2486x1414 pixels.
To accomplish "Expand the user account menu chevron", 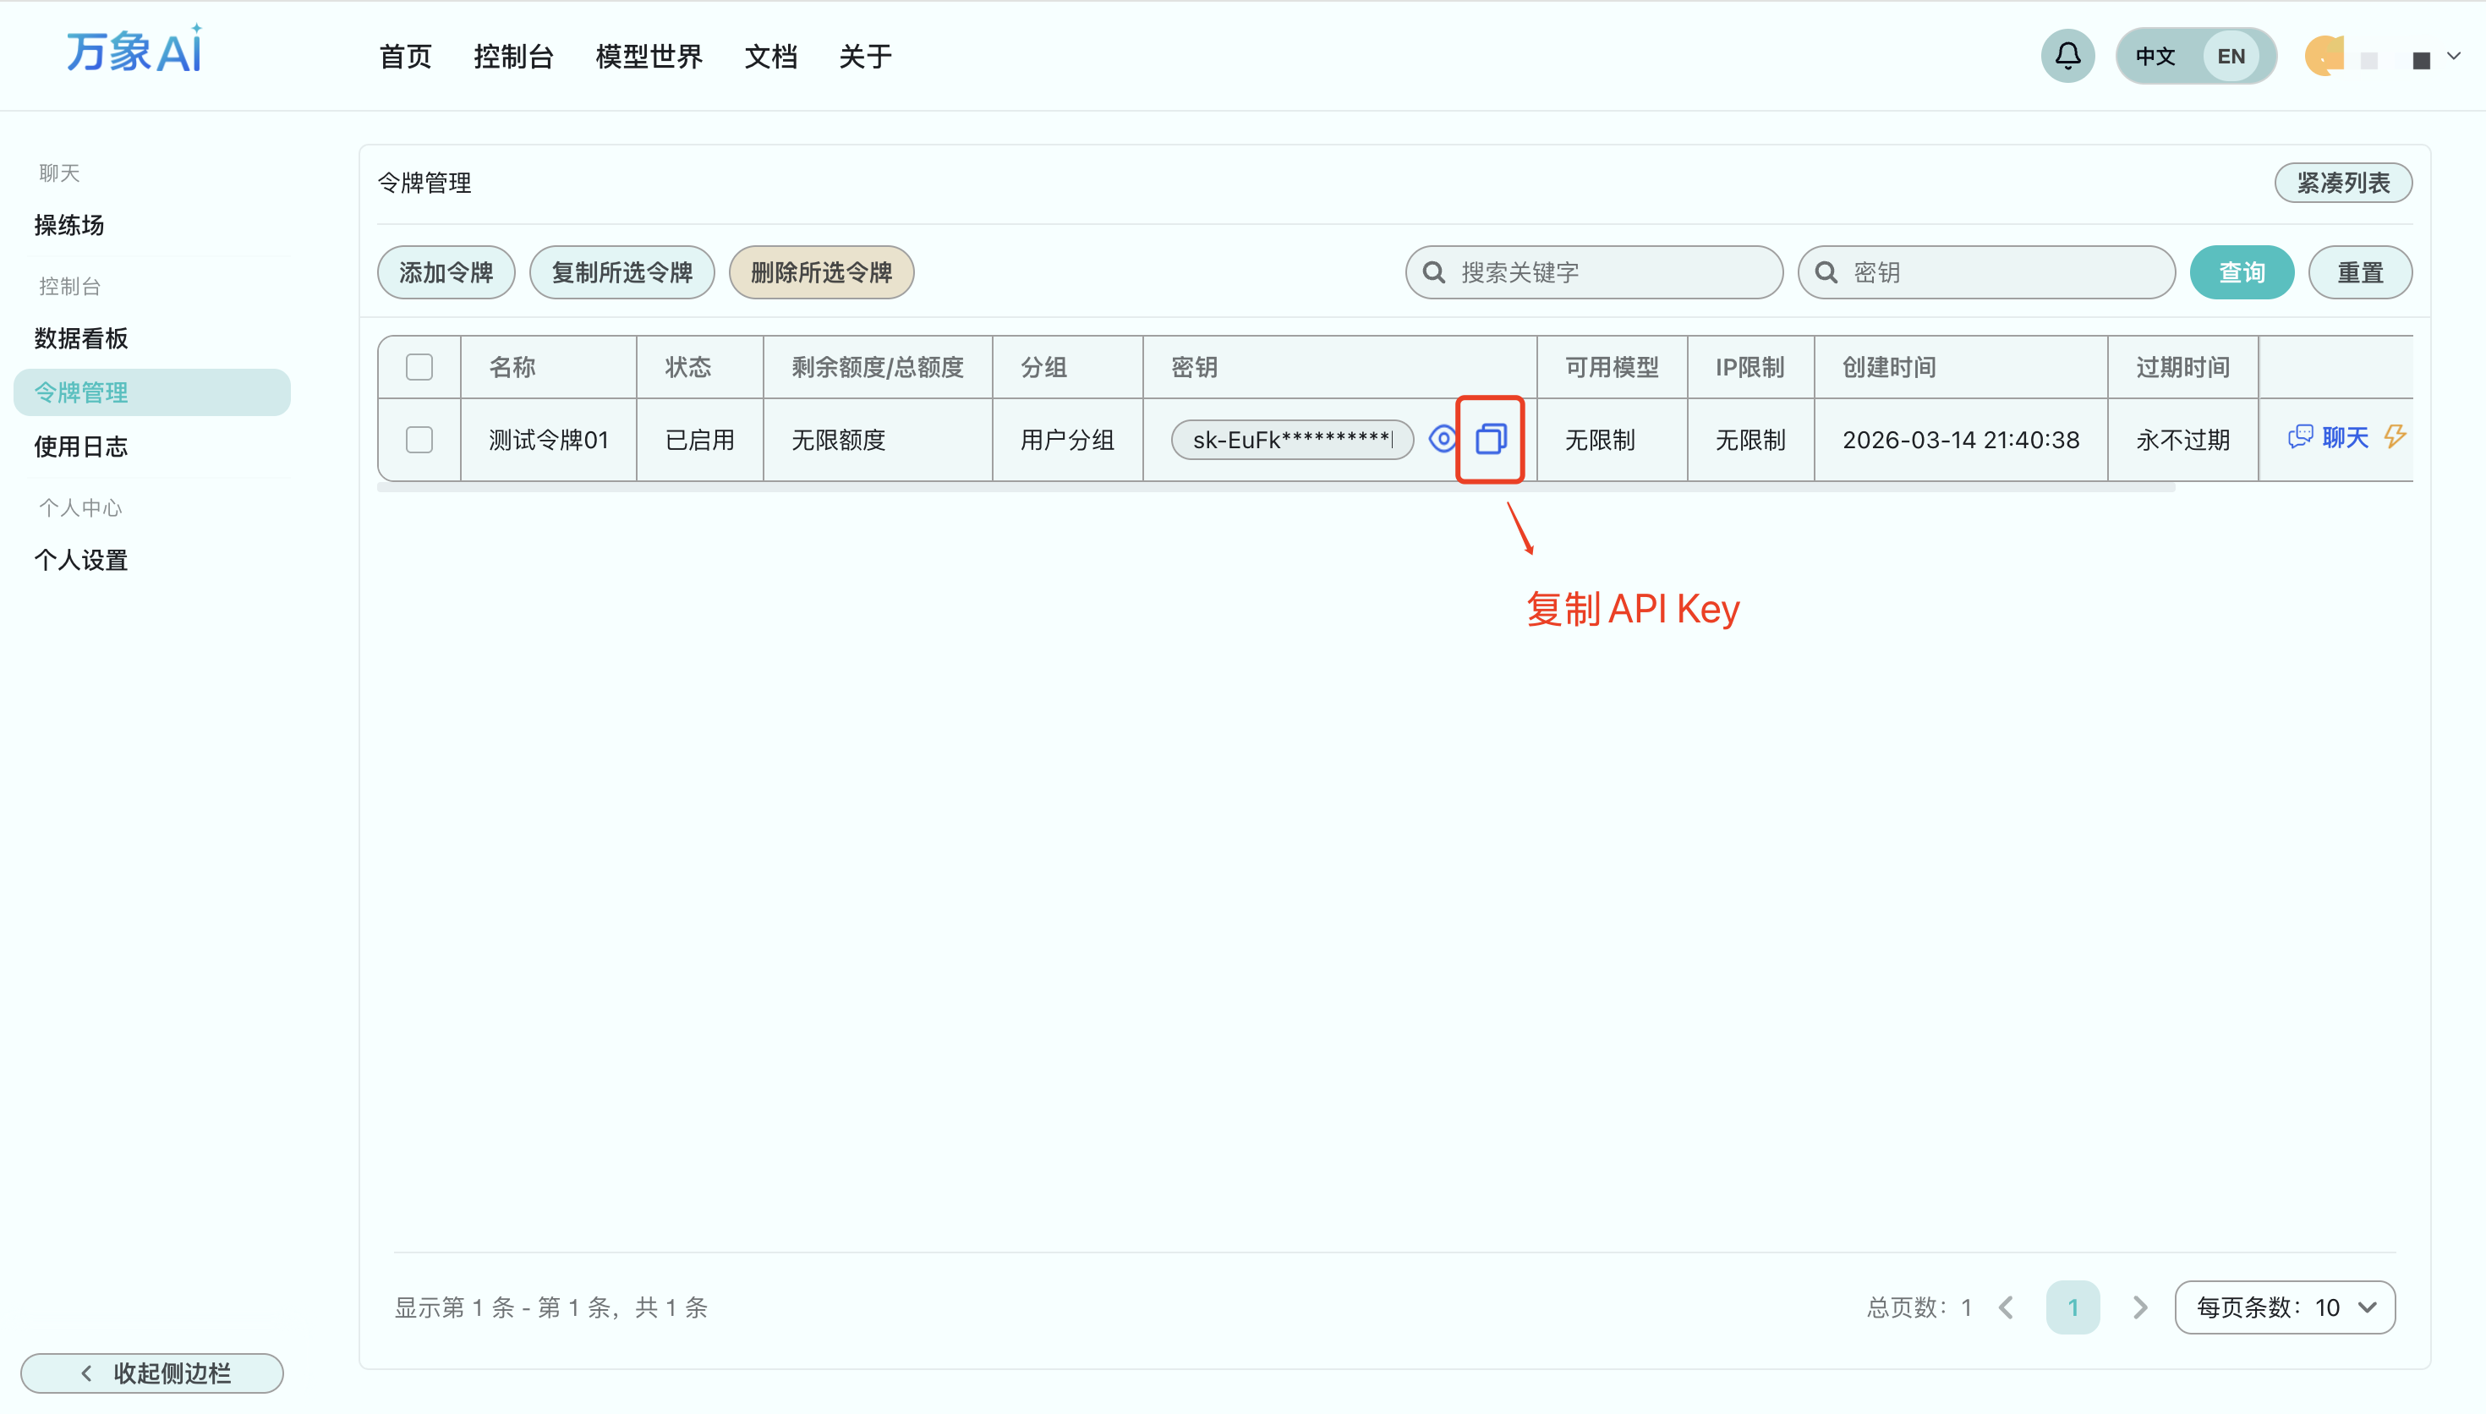I will tap(2453, 57).
